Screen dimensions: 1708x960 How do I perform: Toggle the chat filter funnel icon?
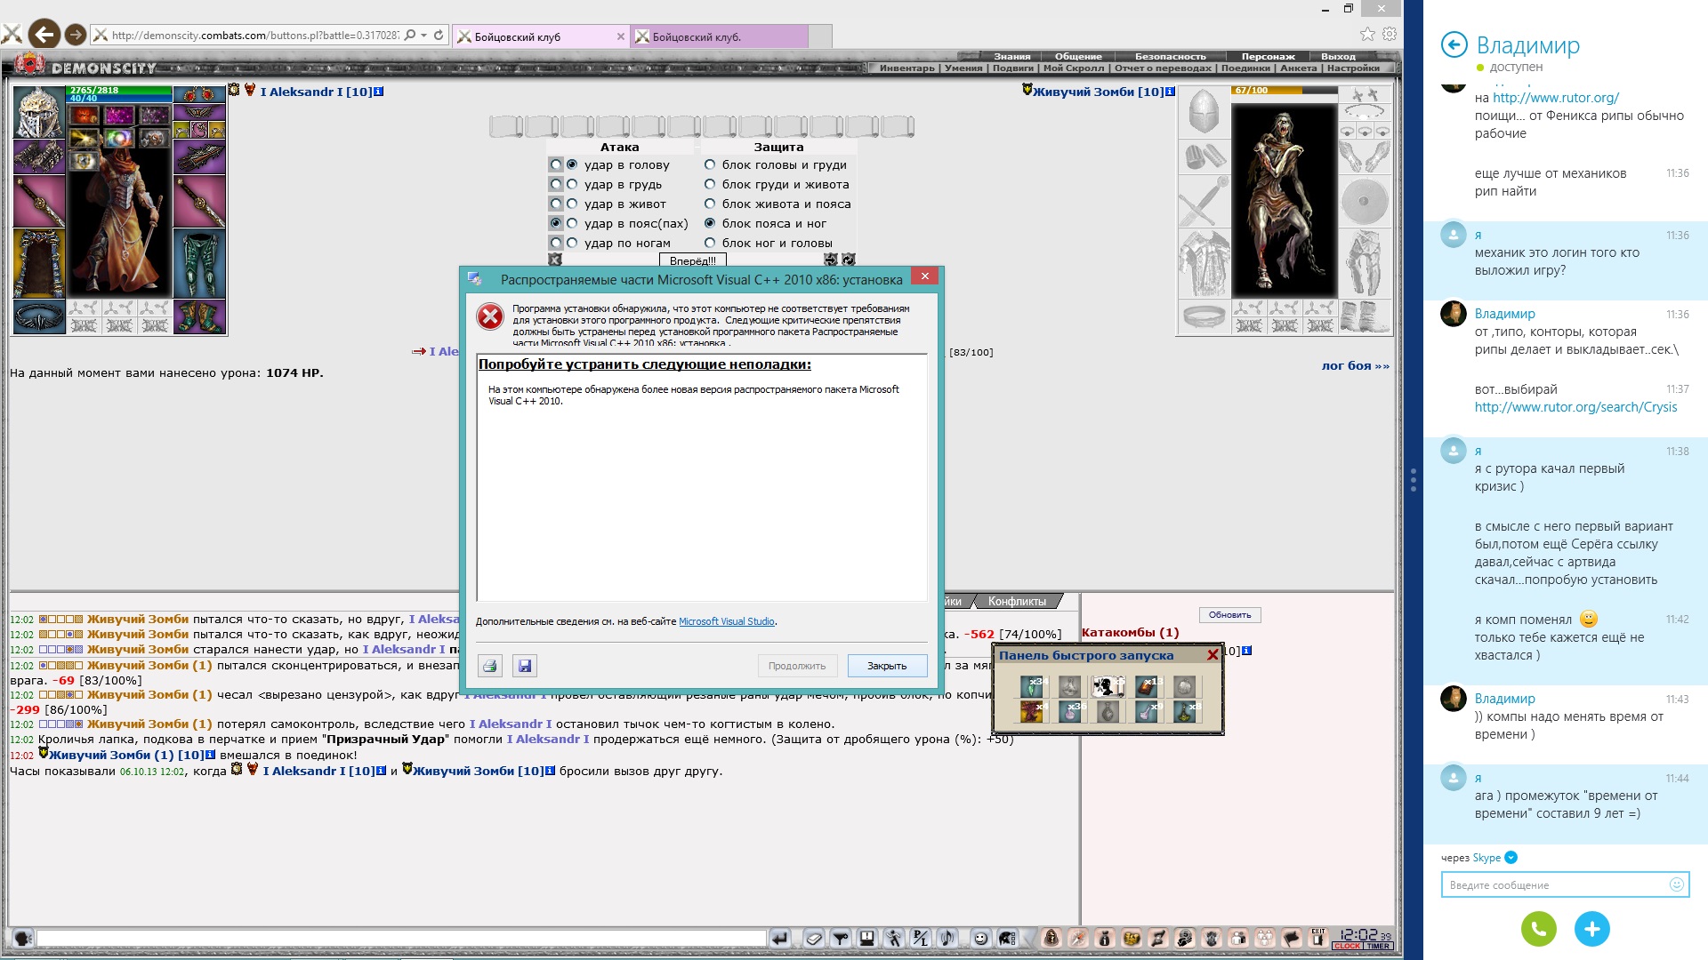tap(841, 938)
